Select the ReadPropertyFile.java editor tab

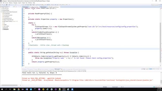pyautogui.click(x=54, y=7)
